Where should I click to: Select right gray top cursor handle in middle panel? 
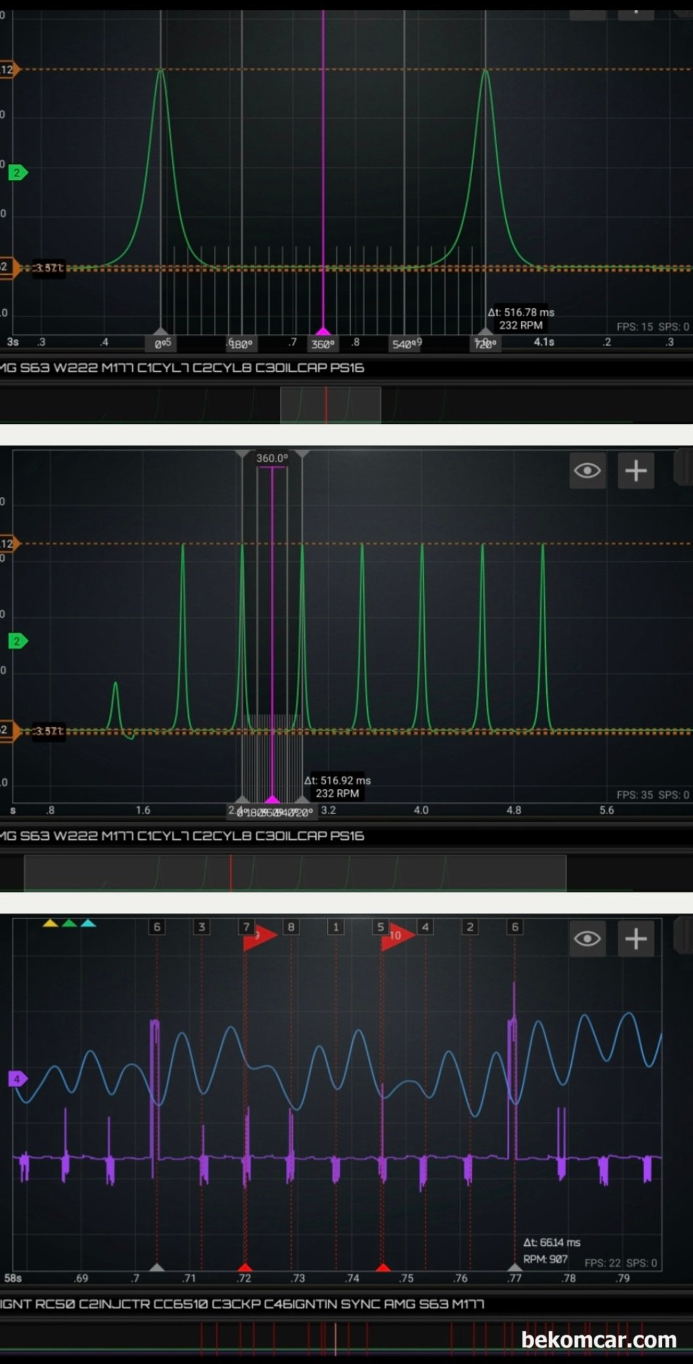pyautogui.click(x=302, y=454)
